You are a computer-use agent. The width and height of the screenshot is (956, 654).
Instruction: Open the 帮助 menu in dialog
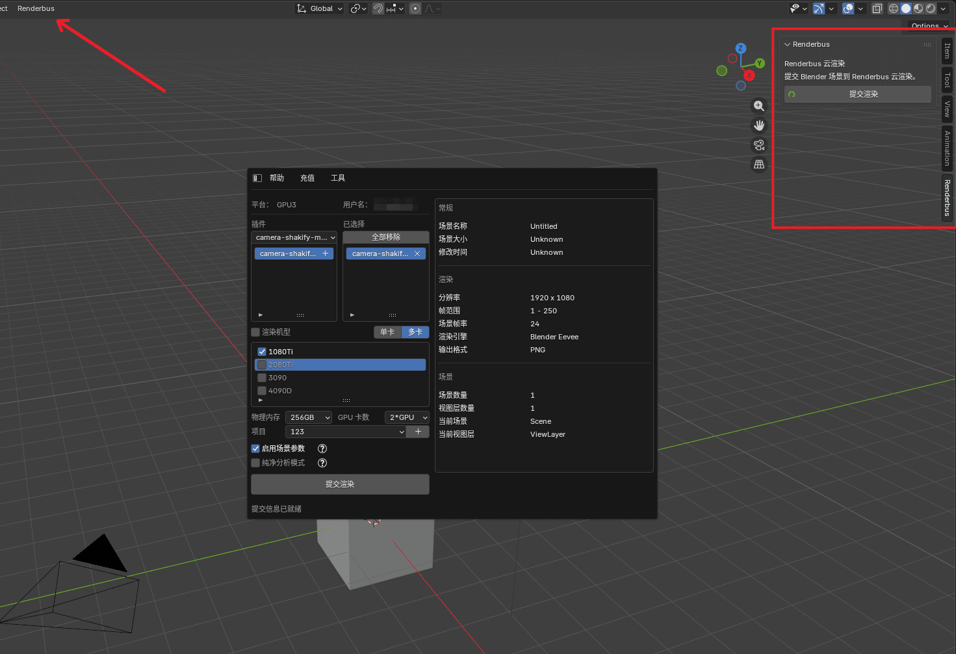point(277,178)
